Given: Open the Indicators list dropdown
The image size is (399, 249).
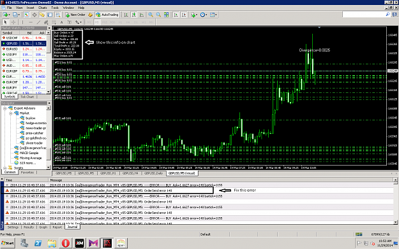Looking at the screenshot, I should [194, 15].
